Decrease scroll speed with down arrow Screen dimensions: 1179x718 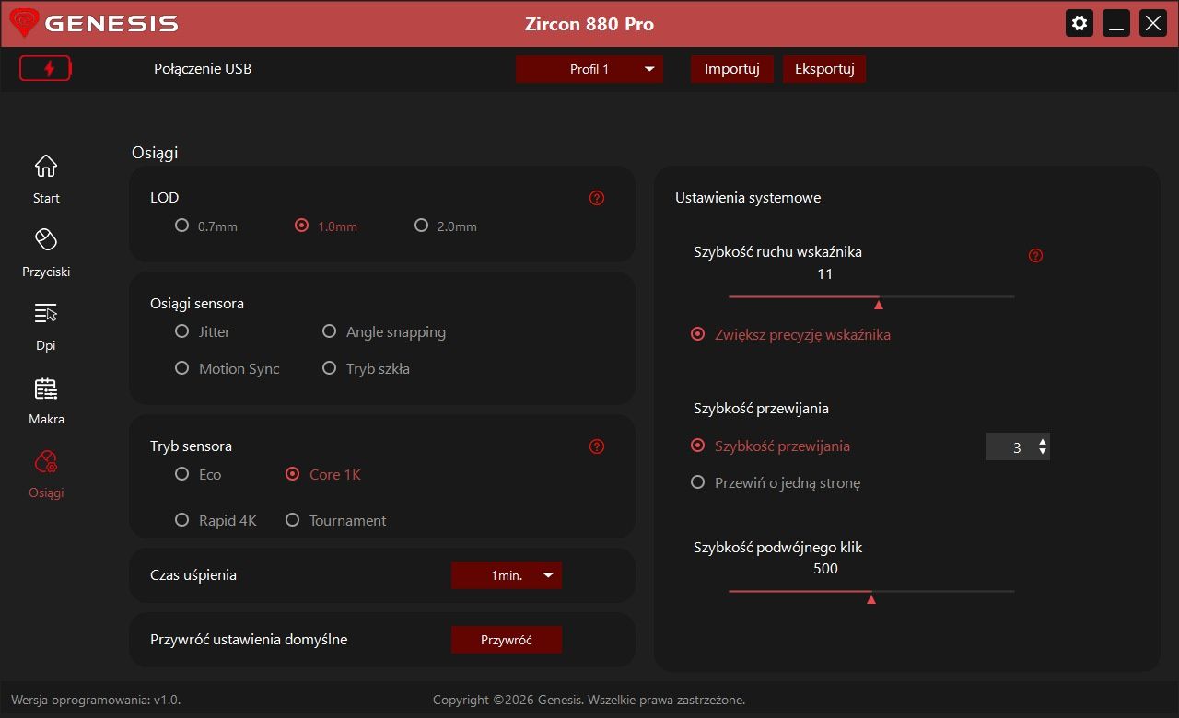coord(1043,451)
